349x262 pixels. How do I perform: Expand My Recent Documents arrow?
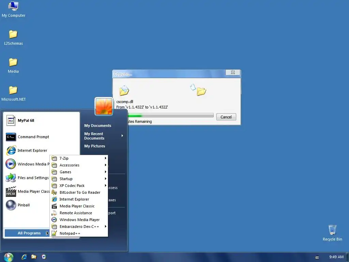pyautogui.click(x=122, y=136)
